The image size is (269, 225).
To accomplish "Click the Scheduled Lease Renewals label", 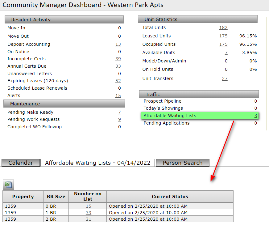I will pyautogui.click(x=37, y=88).
